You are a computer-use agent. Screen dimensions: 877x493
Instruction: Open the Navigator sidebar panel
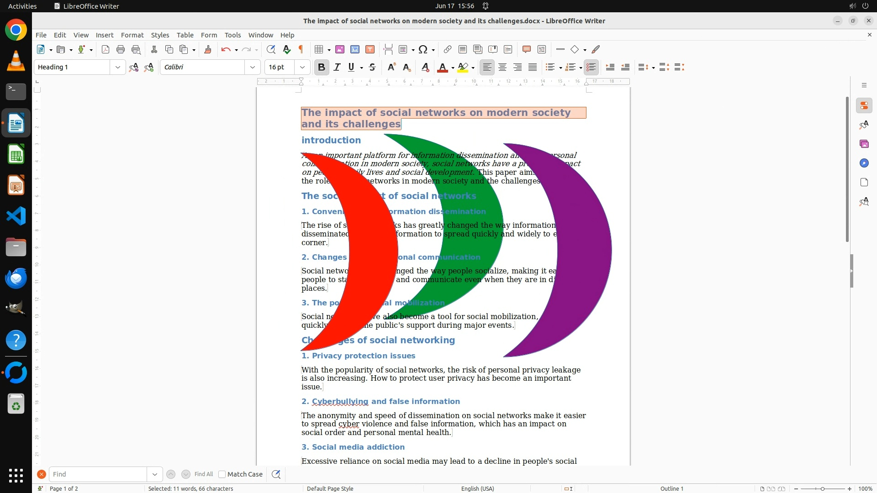[x=864, y=163]
